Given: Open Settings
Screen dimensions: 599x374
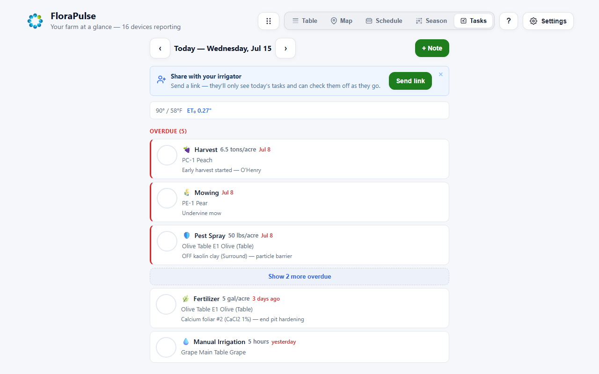Looking at the screenshot, I should [x=548, y=21].
